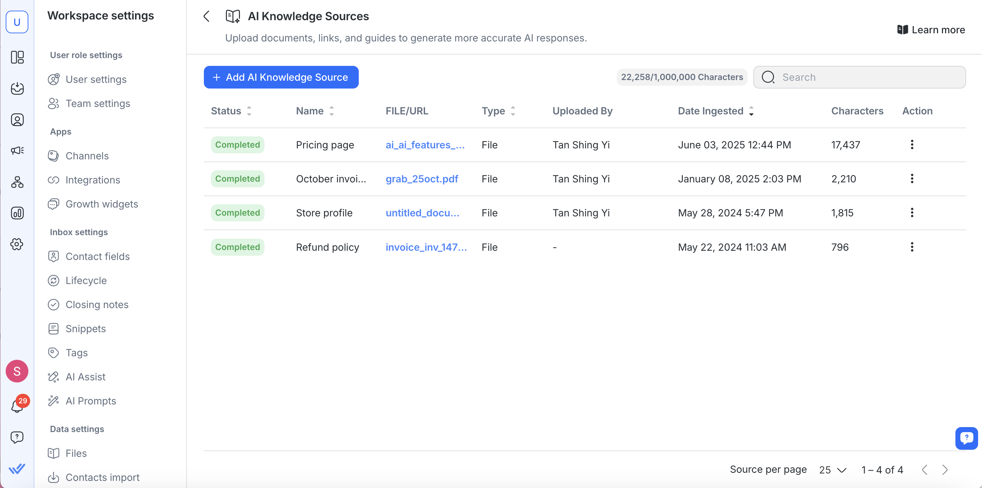The height and width of the screenshot is (488, 982).
Task: Click the Search input field
Action: [x=865, y=77]
